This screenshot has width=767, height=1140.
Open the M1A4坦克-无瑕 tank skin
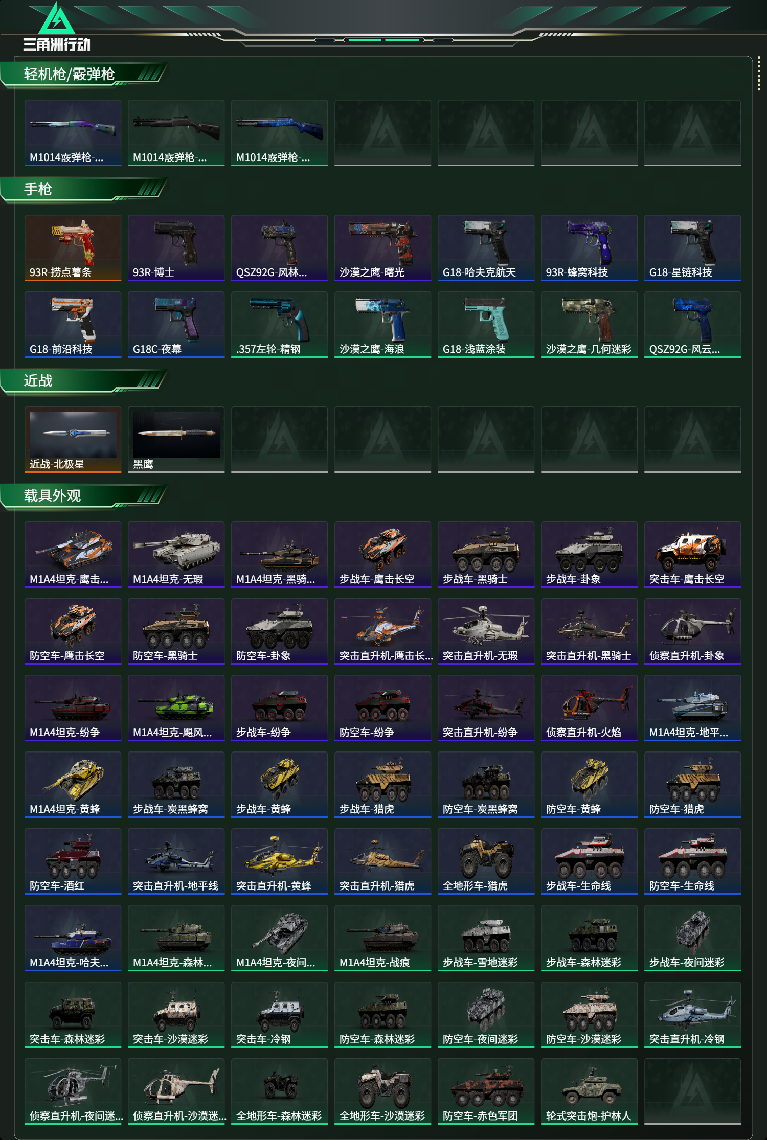click(176, 555)
